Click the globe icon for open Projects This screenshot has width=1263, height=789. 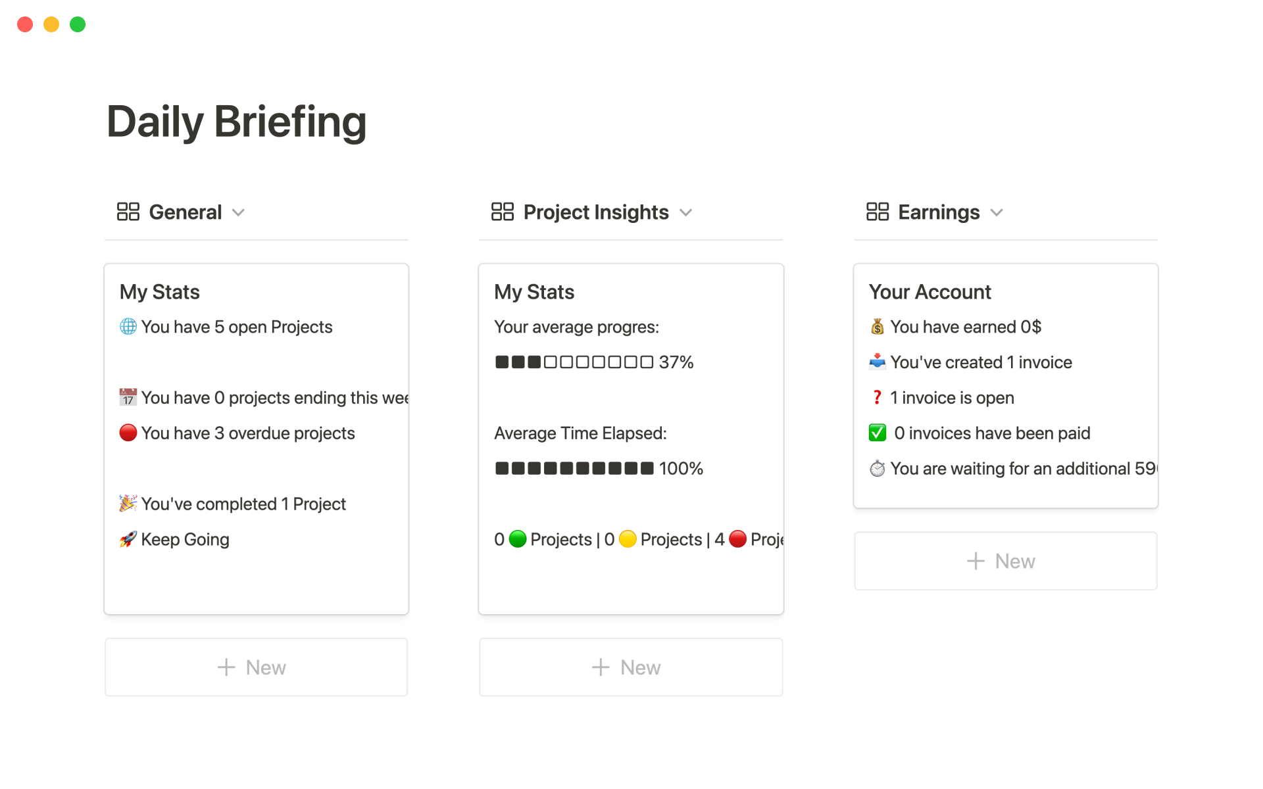tap(128, 327)
